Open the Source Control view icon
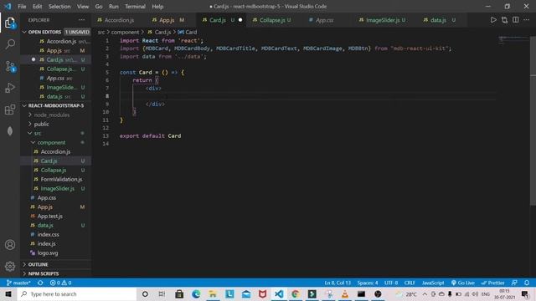536x301 pixels. tap(10, 66)
